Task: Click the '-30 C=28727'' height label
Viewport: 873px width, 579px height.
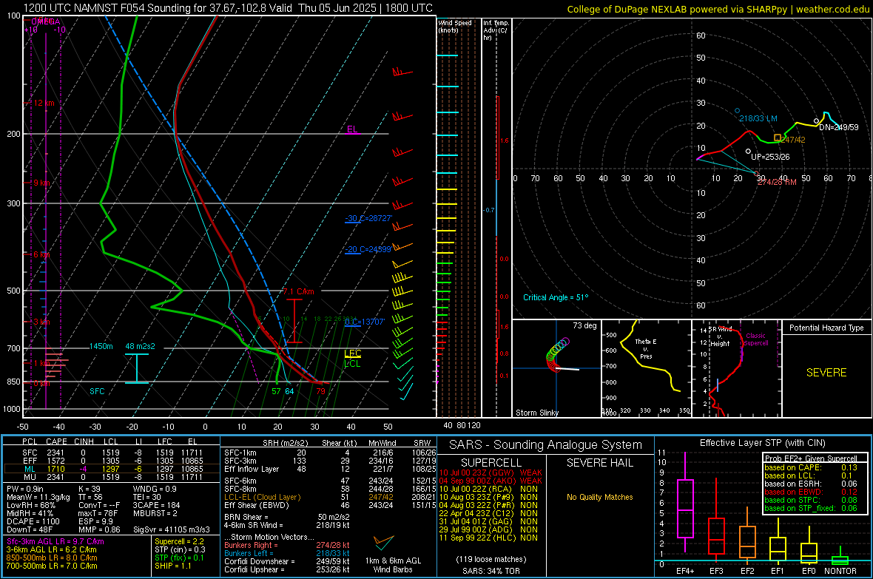Action: (368, 218)
